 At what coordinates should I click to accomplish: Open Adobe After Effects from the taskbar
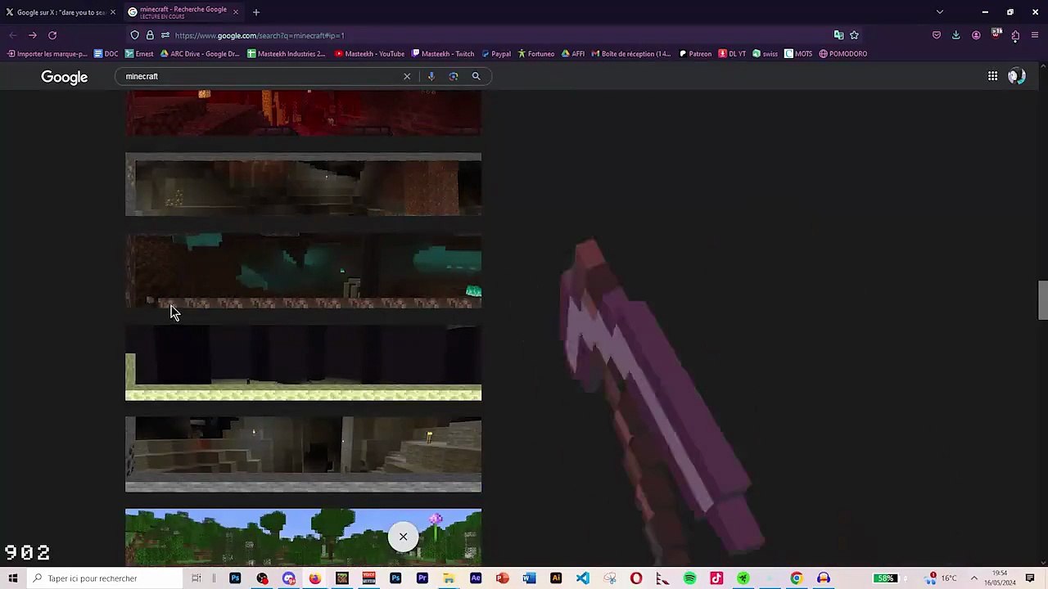click(x=476, y=578)
